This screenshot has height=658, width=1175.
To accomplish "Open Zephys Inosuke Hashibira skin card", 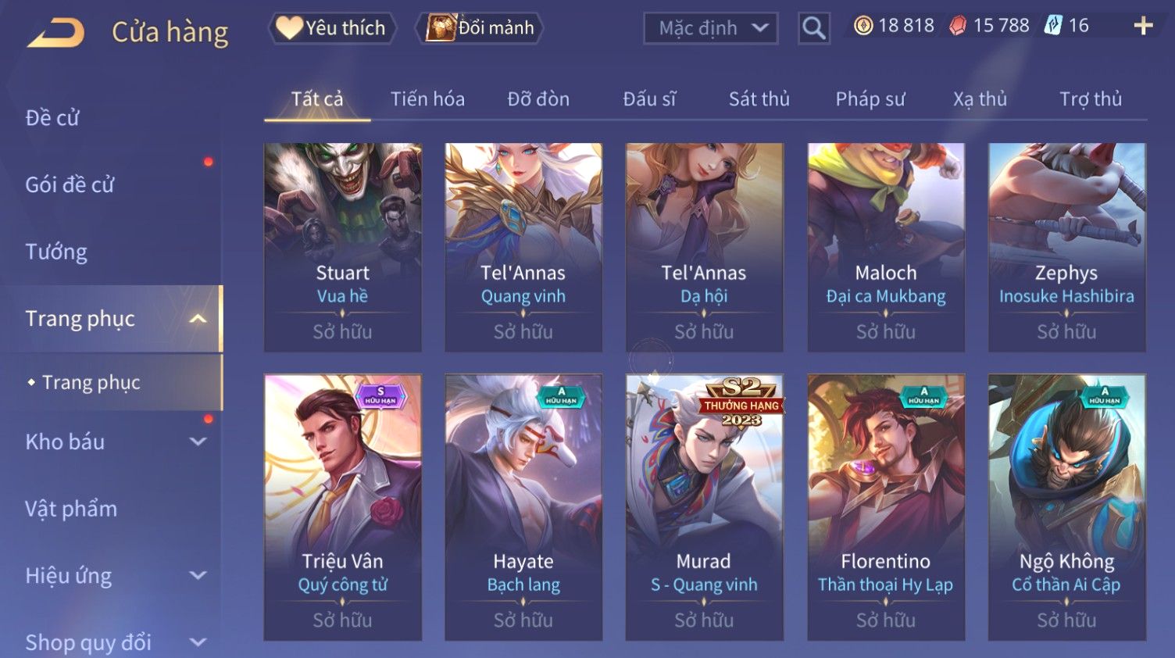I will click(1066, 247).
